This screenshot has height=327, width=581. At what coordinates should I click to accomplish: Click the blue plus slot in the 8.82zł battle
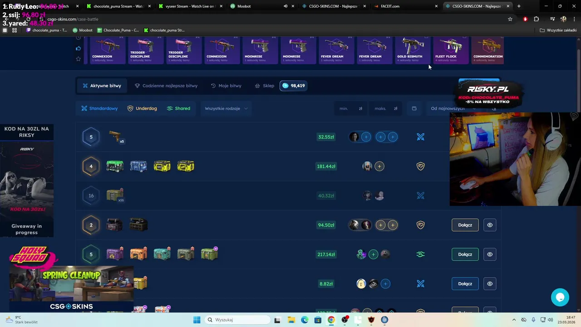[385, 284]
